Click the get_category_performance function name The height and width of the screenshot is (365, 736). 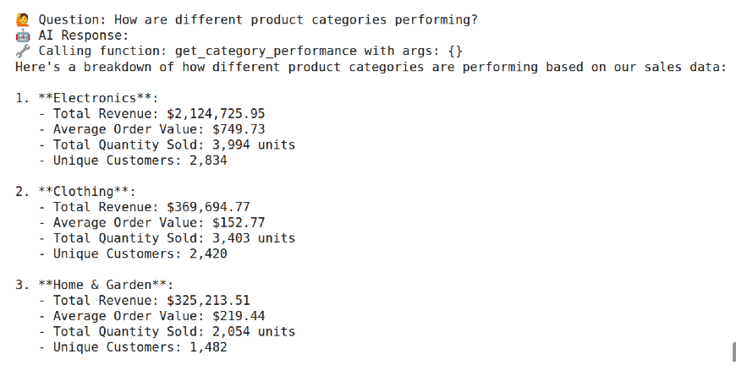pos(266,51)
